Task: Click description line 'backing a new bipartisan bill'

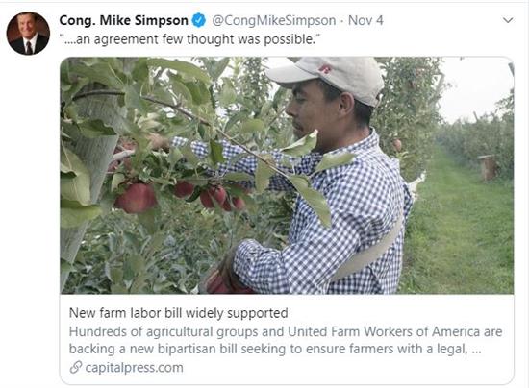Action: tap(275, 349)
